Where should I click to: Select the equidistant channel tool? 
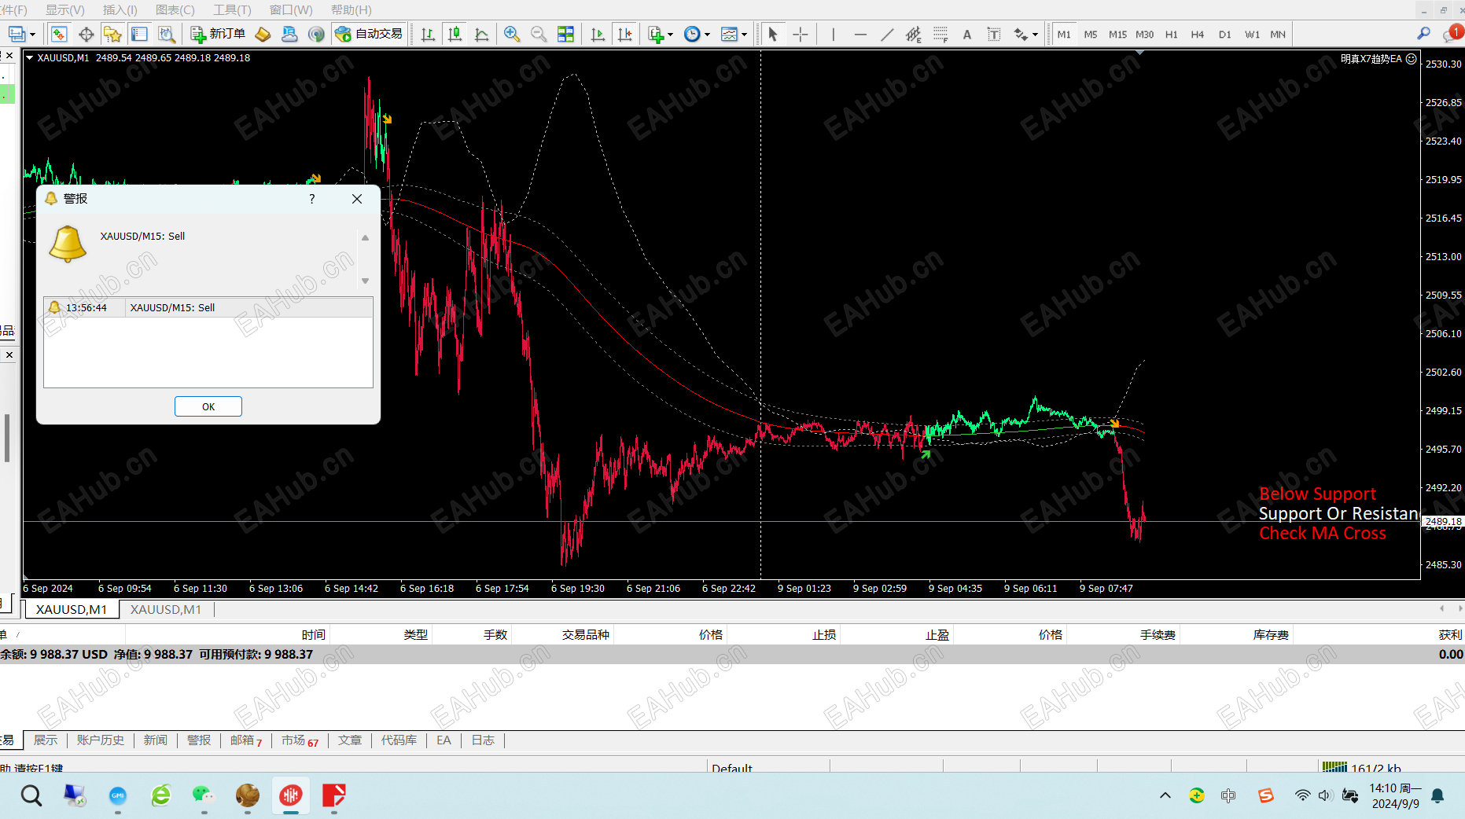click(x=914, y=35)
